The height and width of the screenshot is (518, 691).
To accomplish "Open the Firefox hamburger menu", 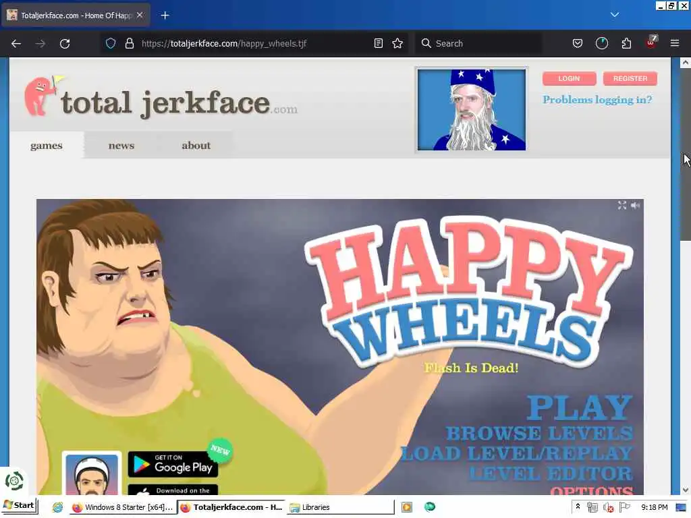I will [x=675, y=43].
